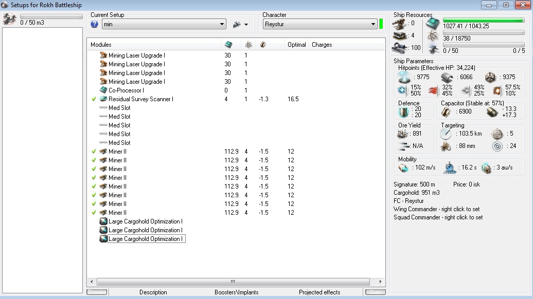The image size is (533, 299).
Task: Select the second Large Cargohold Optimization I row
Action: pos(236,230)
